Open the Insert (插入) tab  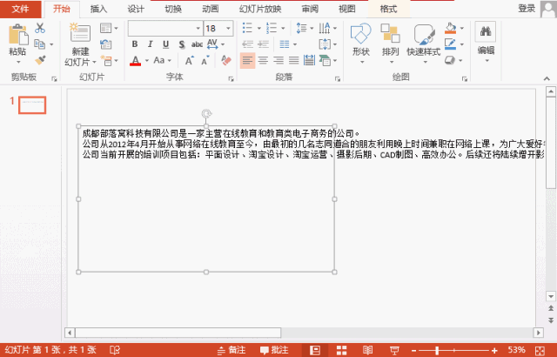pos(99,8)
